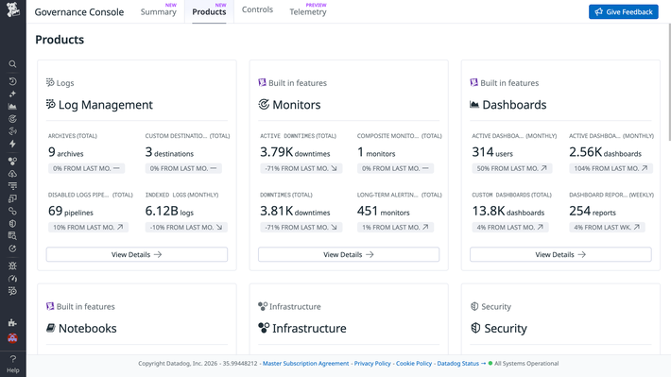Click the 'Logs' category label
This screenshot has height=377, width=671.
click(x=65, y=83)
